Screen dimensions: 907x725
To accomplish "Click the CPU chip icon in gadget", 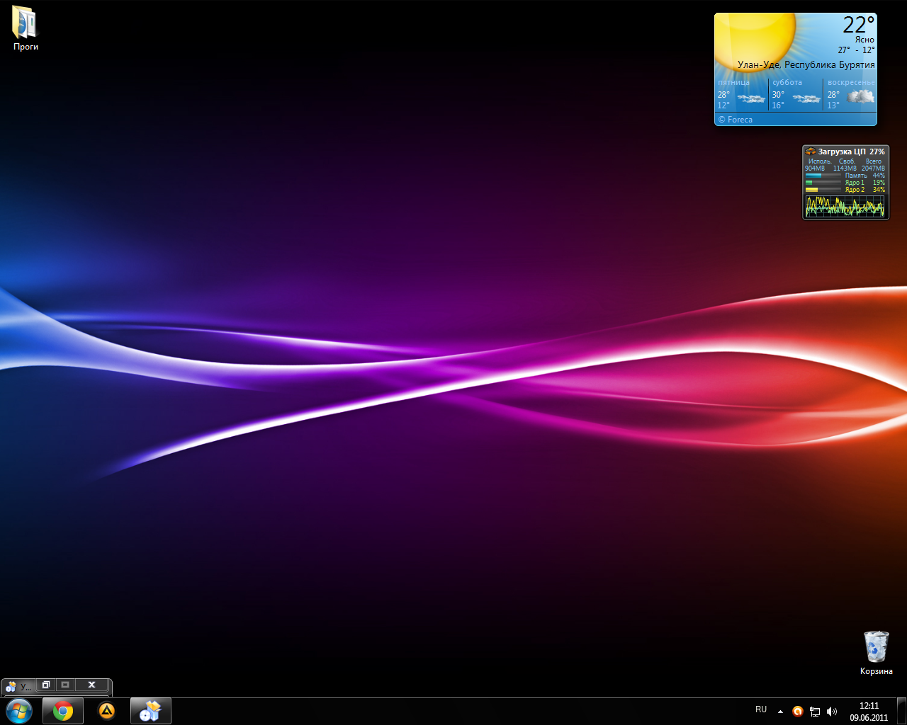I will (x=811, y=152).
